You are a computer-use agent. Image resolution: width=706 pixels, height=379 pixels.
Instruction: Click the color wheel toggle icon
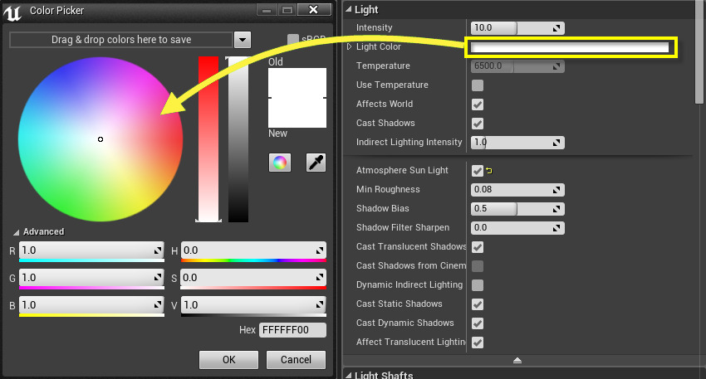tap(280, 163)
